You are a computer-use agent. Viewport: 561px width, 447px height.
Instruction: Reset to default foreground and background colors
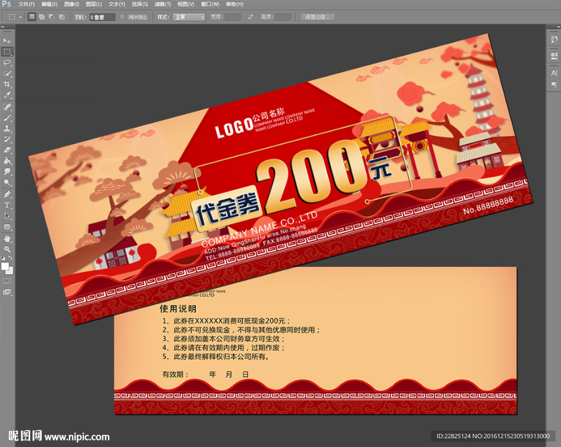coord(3,258)
